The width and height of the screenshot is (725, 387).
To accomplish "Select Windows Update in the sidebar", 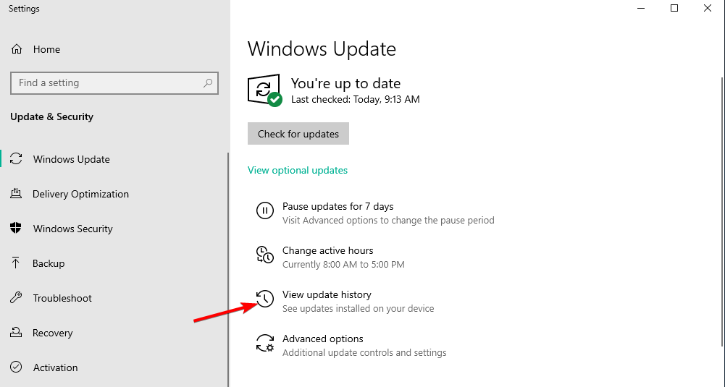I will (71, 159).
